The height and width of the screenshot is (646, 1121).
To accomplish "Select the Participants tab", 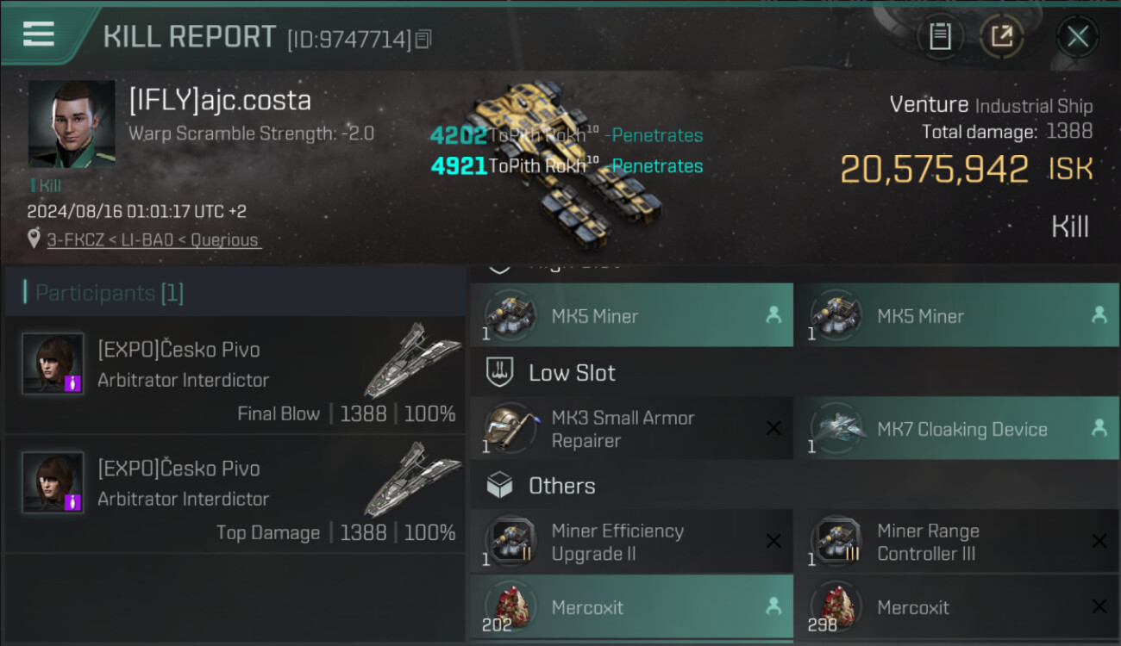I will click(109, 293).
